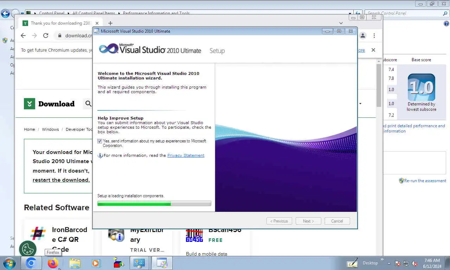Select the 'Thank you for downloading' browser tab
This screenshot has height=270, width=450.
click(60, 23)
